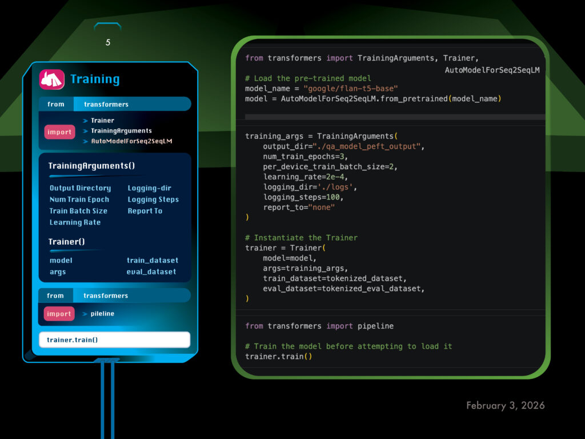Select the slide number 5 badge
The image size is (585, 439).
point(107,43)
